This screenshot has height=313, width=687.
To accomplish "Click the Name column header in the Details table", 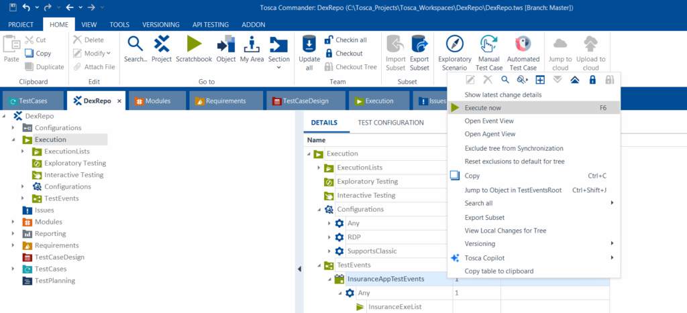I will pyautogui.click(x=317, y=140).
